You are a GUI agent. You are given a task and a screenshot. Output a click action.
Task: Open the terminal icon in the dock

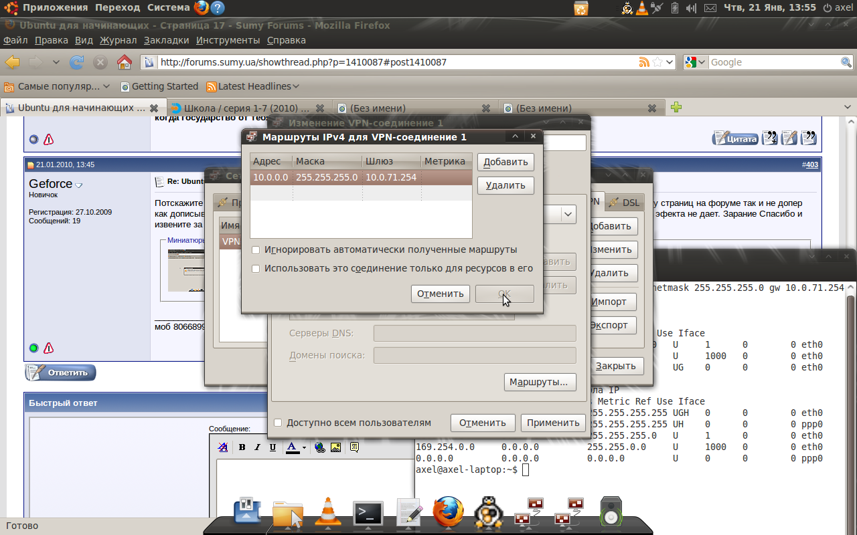point(368,514)
